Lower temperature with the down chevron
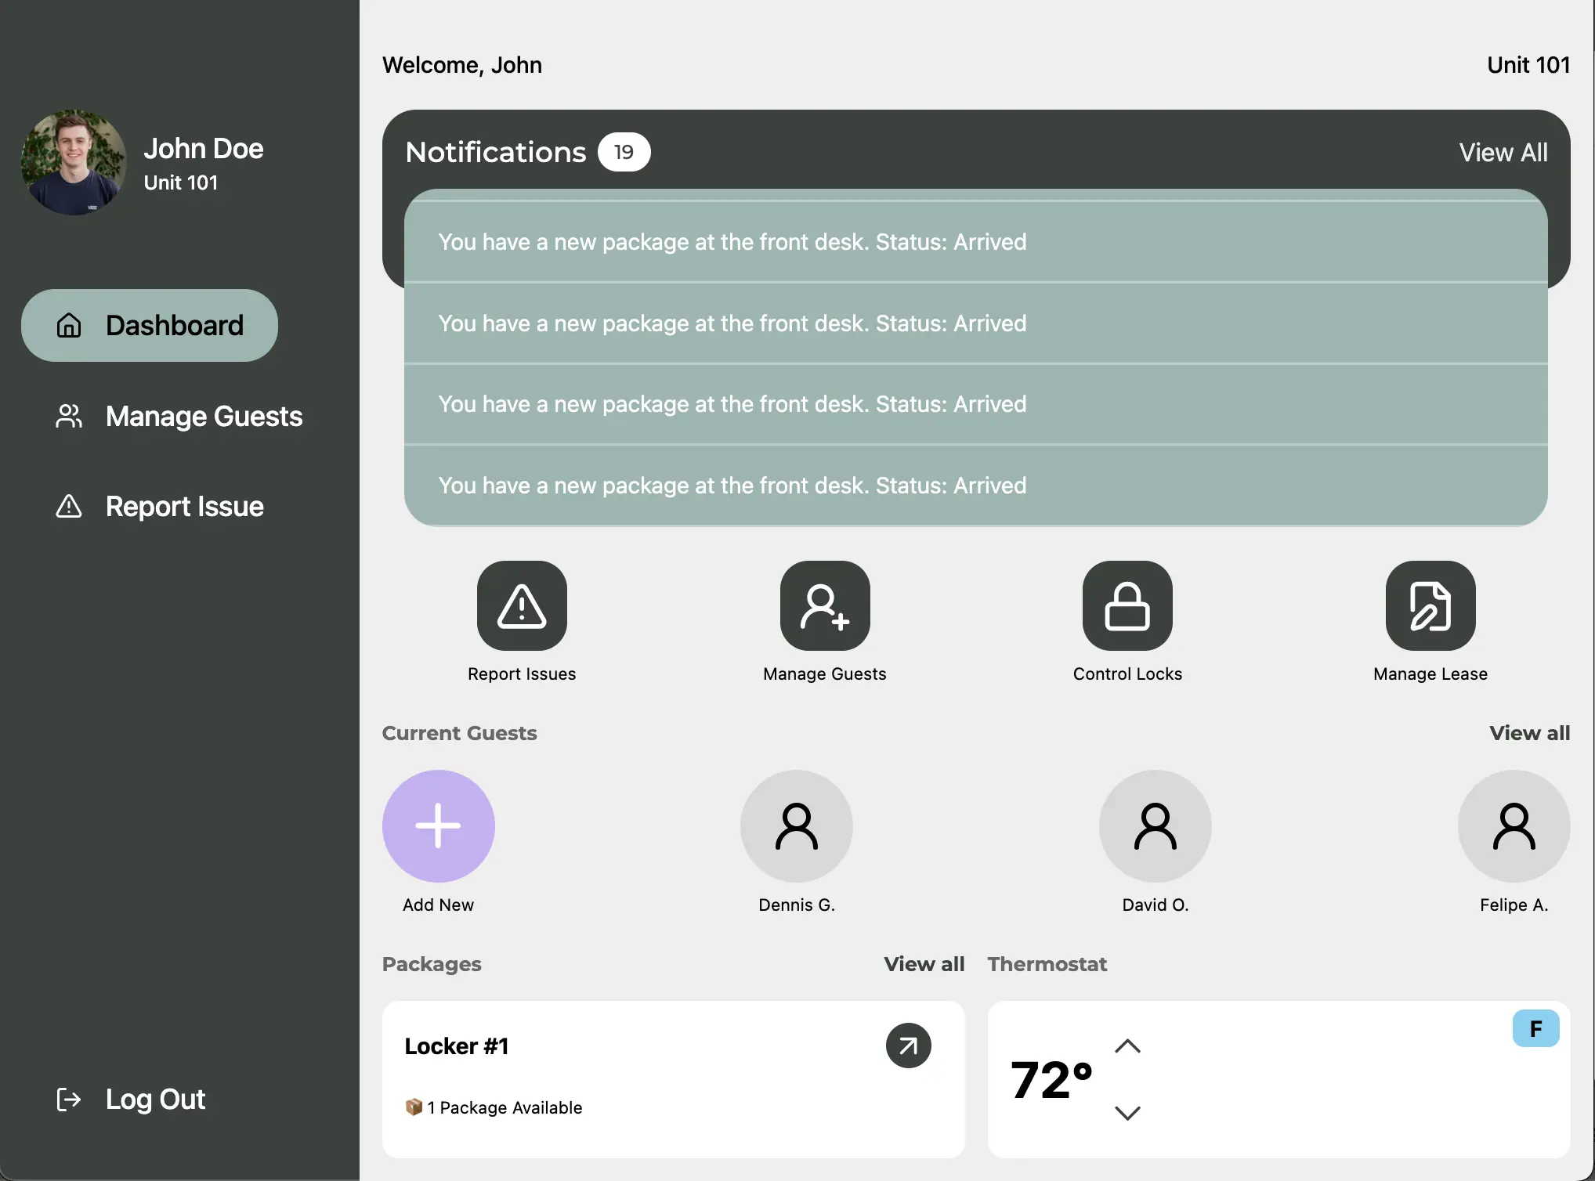1595x1181 pixels. [1127, 1112]
